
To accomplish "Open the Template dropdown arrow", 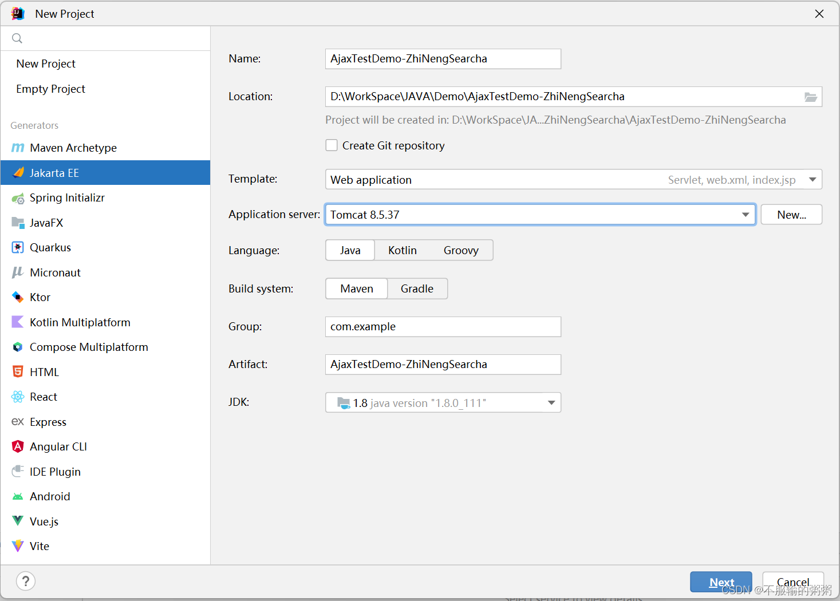I will coord(813,180).
